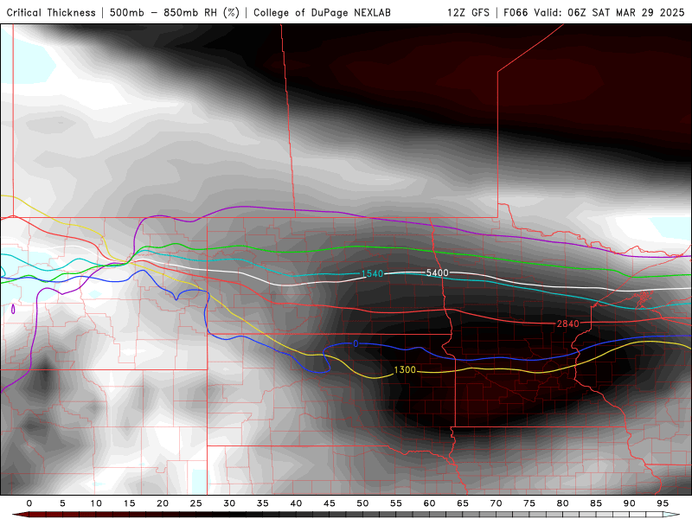This screenshot has height=519, width=692.
Task: Click the 10 label on the RH color scale
Action: pyautogui.click(x=96, y=503)
